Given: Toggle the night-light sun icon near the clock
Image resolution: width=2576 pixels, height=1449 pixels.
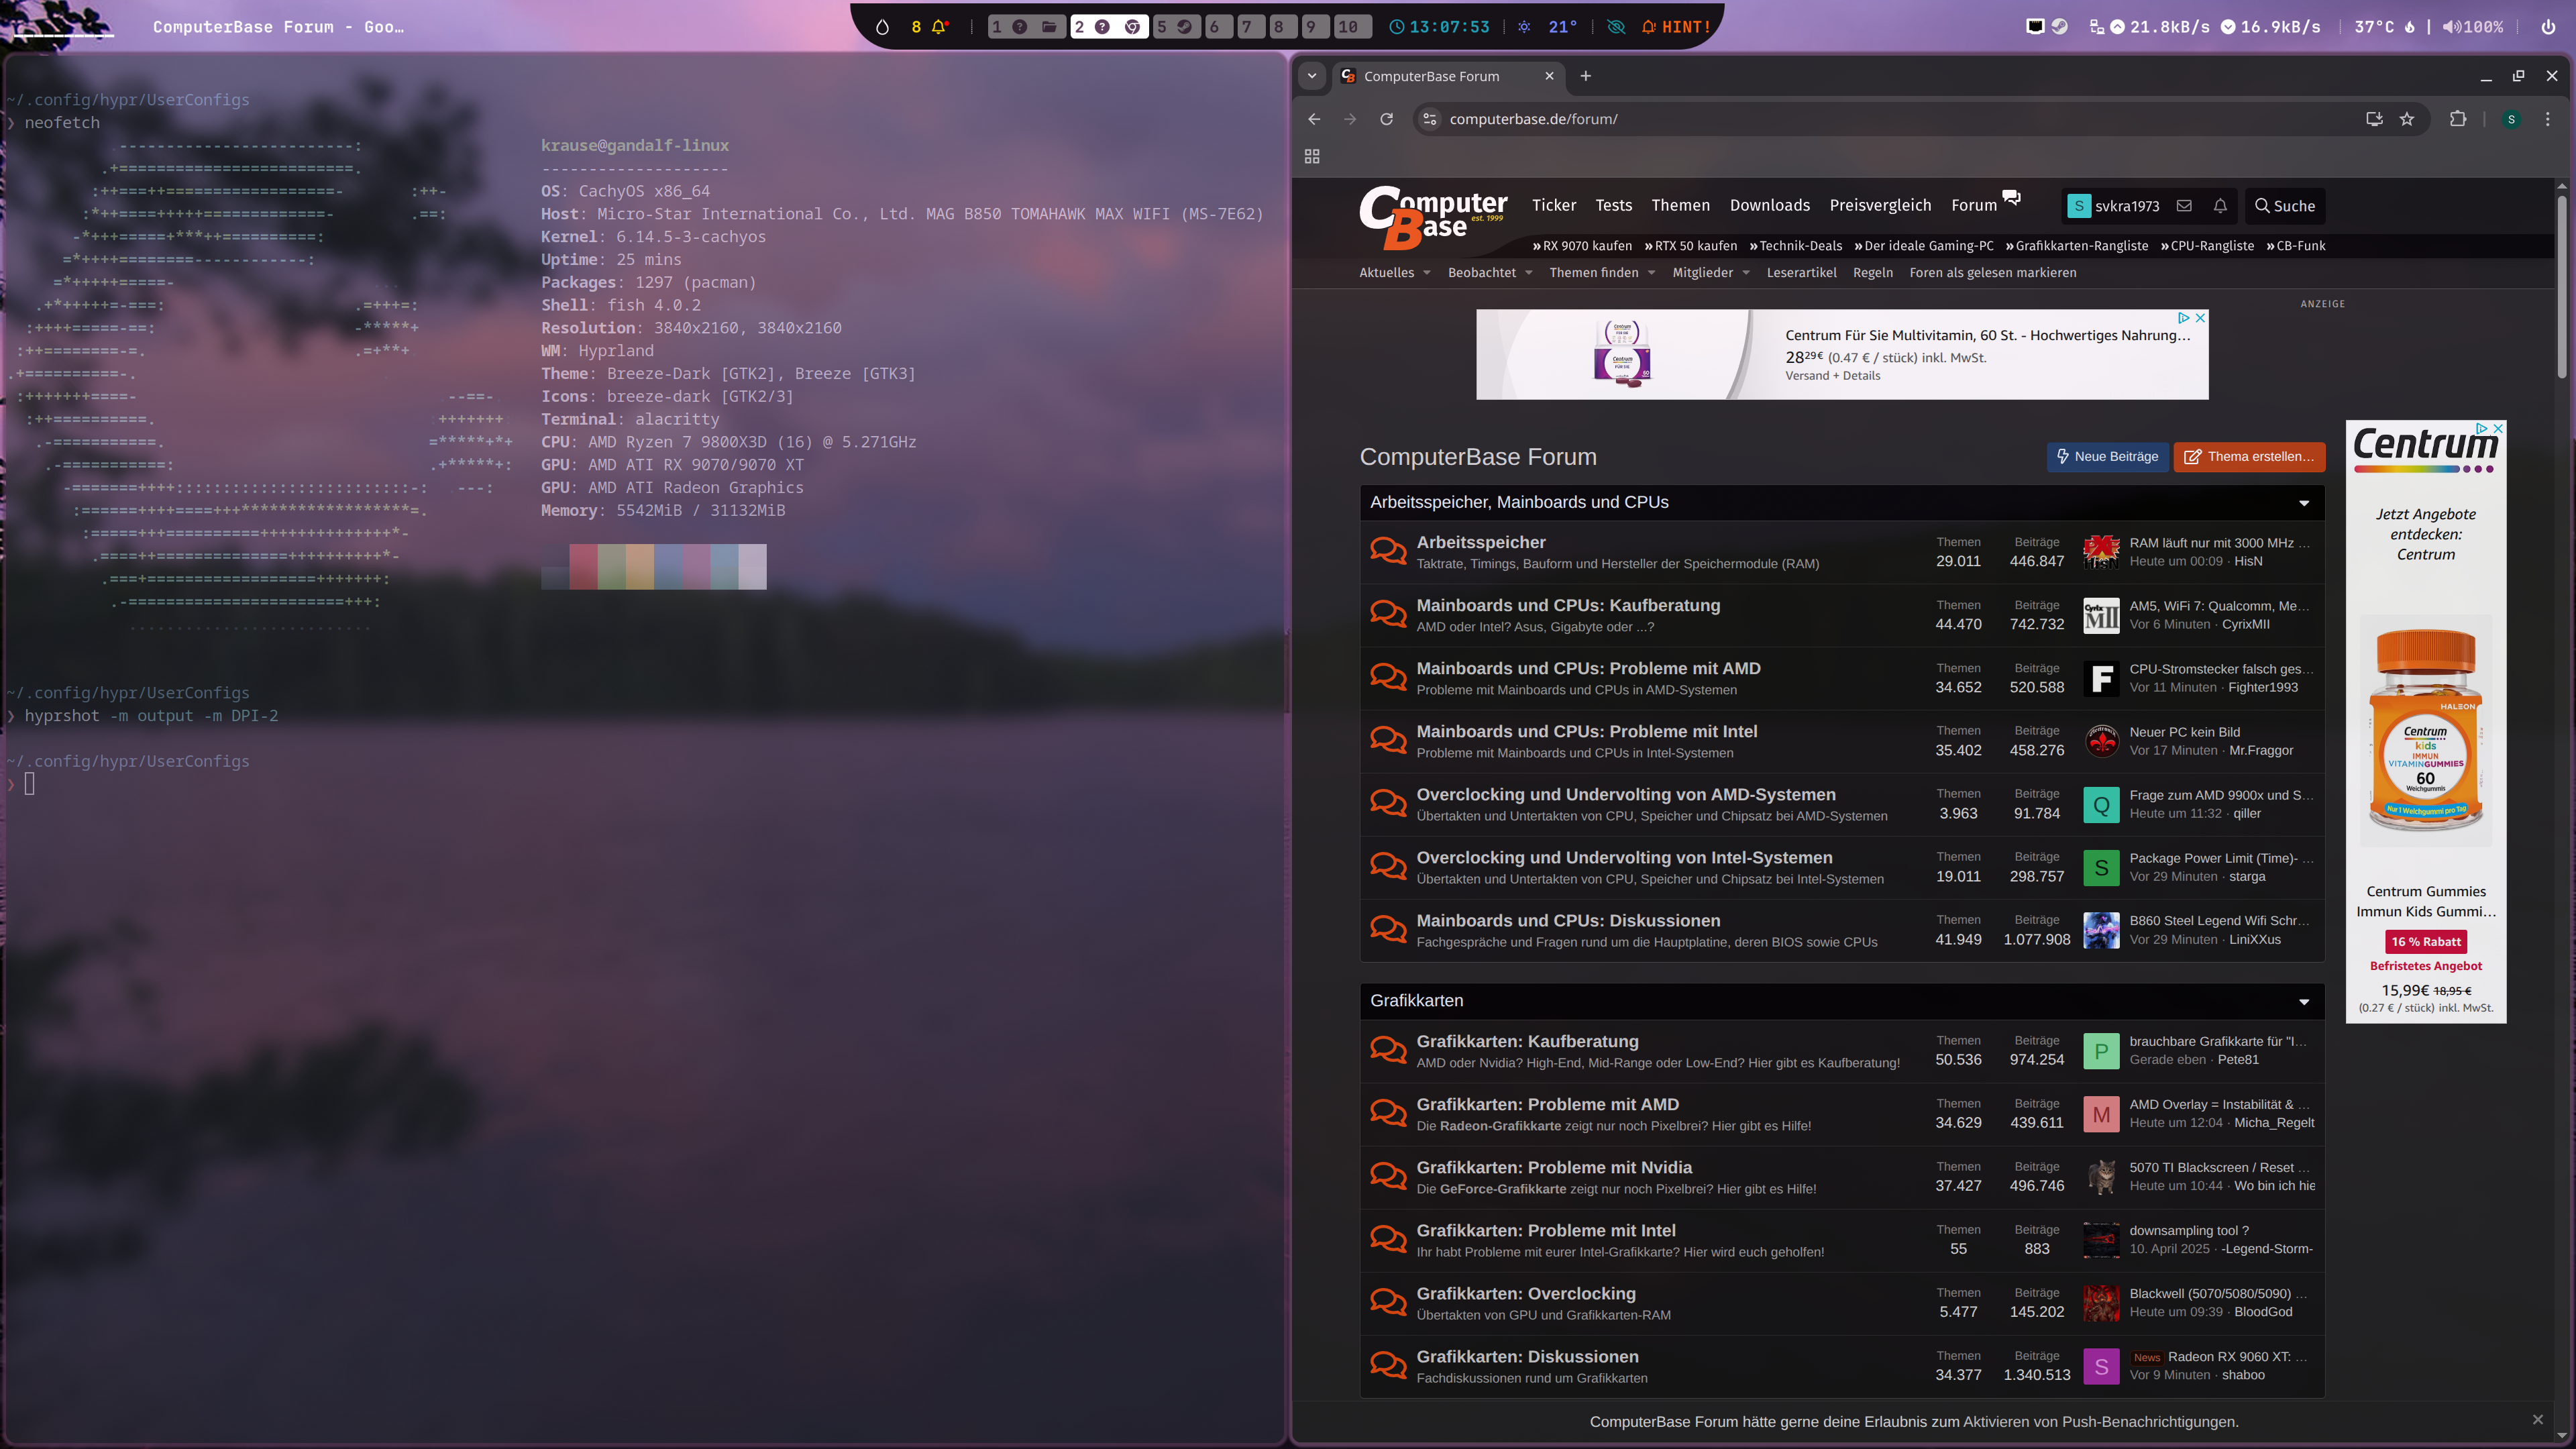Looking at the screenshot, I should point(1524,27).
